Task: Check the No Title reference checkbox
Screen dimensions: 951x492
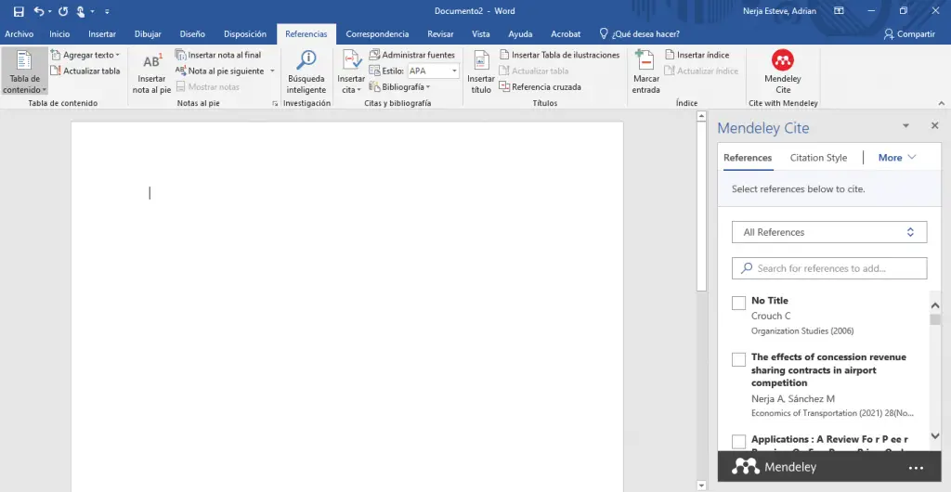Action: (738, 303)
